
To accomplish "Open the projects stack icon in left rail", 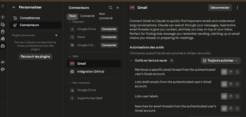I will 3,31.
